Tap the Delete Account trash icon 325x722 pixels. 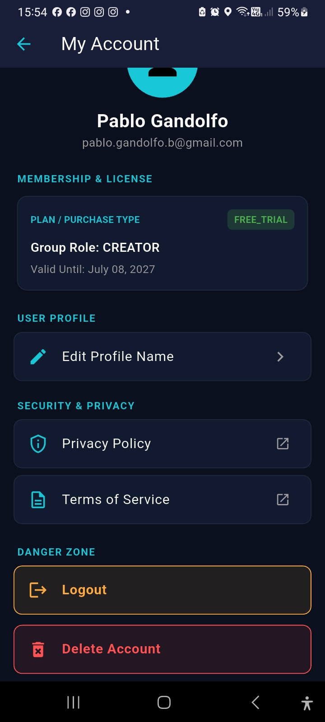[38, 649]
